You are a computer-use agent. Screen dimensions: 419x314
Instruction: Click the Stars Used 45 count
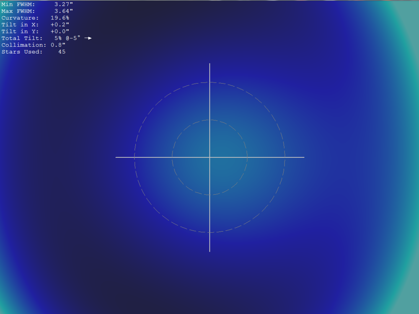(62, 52)
